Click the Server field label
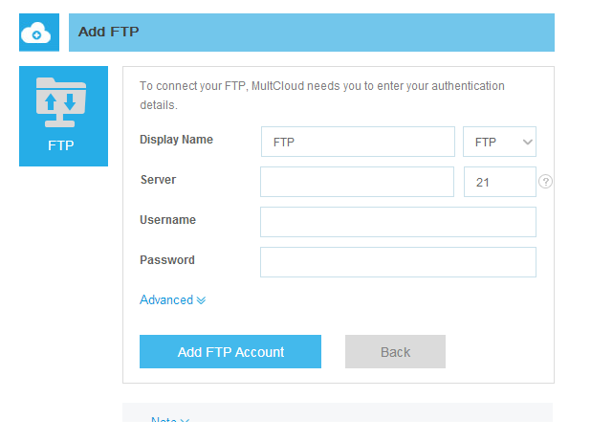The image size is (591, 442). point(158,180)
